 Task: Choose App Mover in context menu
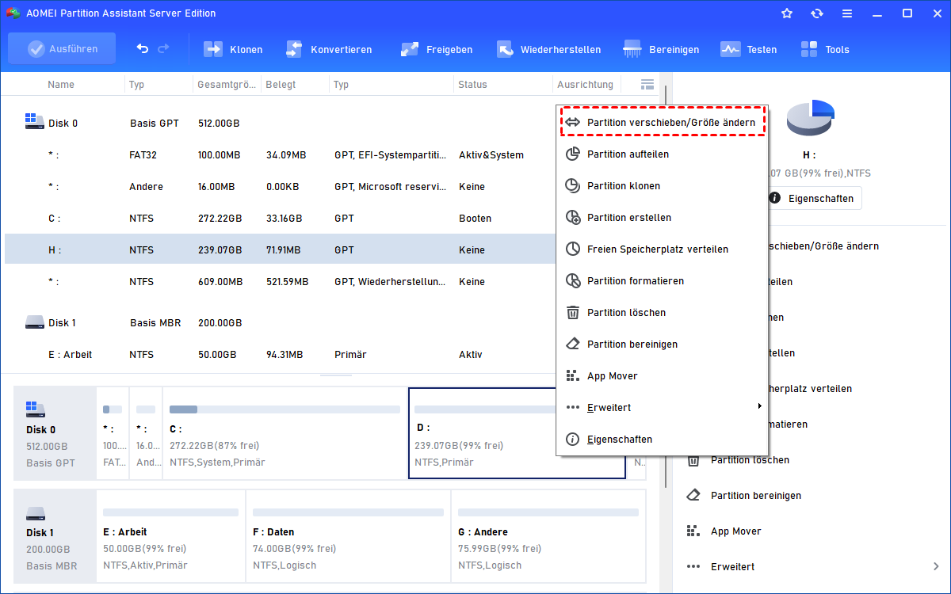[x=663, y=375]
